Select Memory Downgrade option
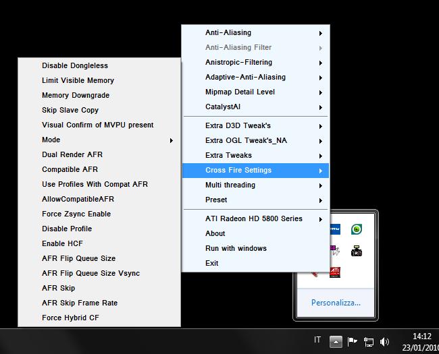This screenshot has height=354, width=439. click(x=99, y=95)
